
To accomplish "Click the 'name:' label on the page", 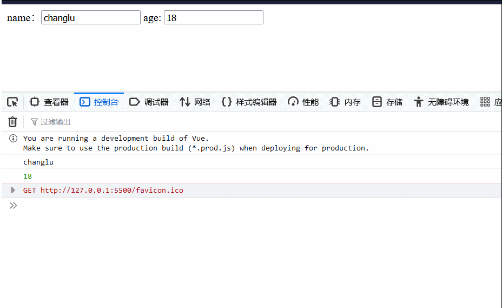I will pos(20,18).
